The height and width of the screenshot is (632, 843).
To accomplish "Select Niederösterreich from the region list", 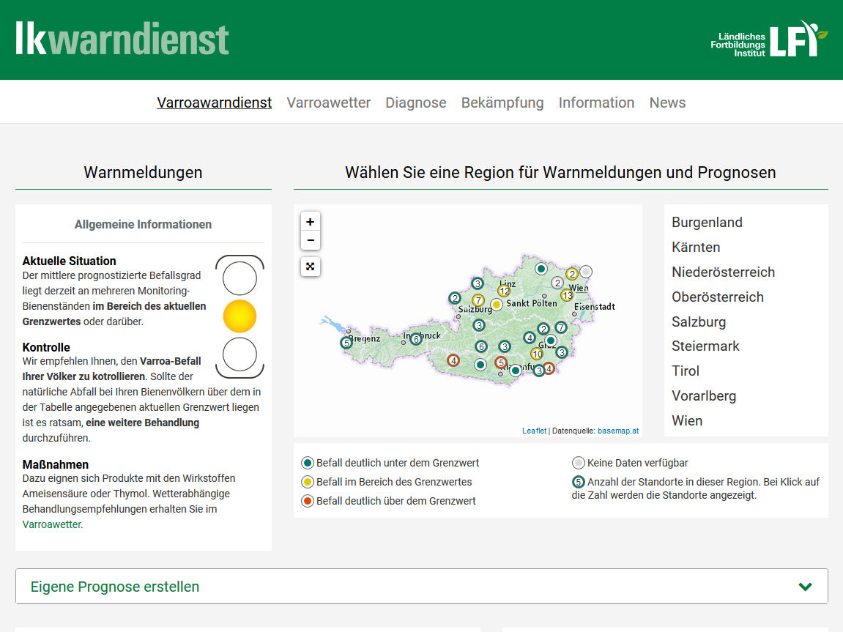I will (723, 272).
